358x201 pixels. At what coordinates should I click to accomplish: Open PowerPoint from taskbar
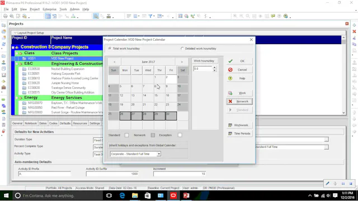(186, 195)
